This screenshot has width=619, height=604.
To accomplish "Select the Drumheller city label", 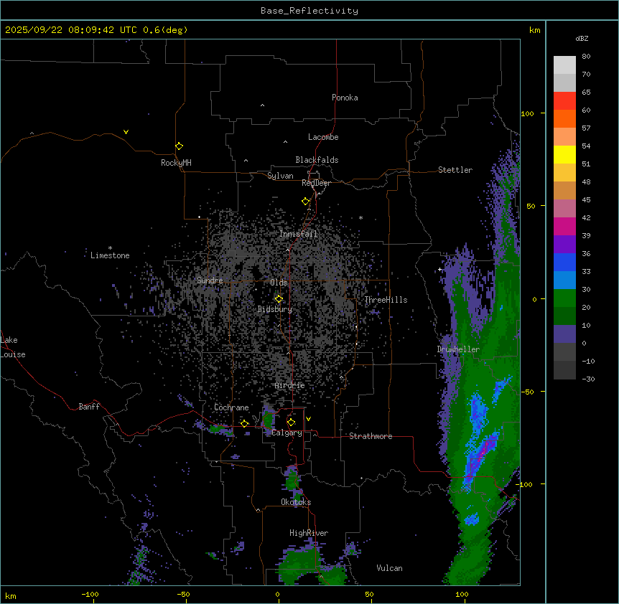I will [457, 349].
